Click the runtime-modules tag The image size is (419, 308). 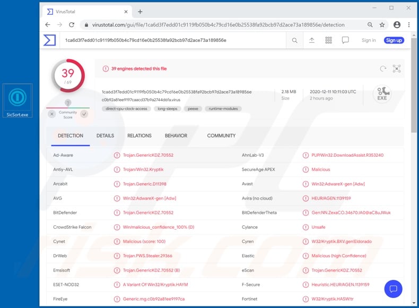tap(223, 109)
